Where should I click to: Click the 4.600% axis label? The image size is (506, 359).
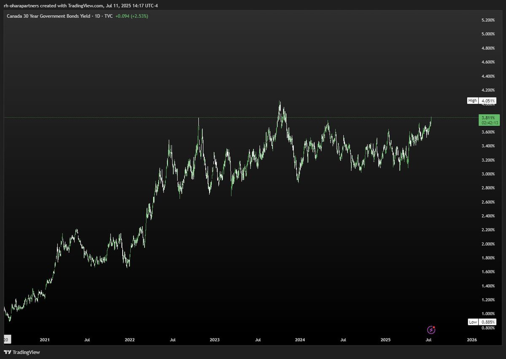click(x=488, y=62)
